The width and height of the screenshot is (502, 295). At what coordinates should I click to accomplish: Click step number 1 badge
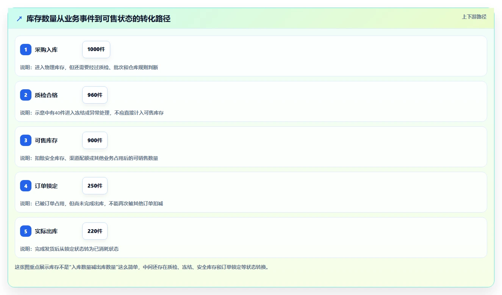[x=26, y=50]
